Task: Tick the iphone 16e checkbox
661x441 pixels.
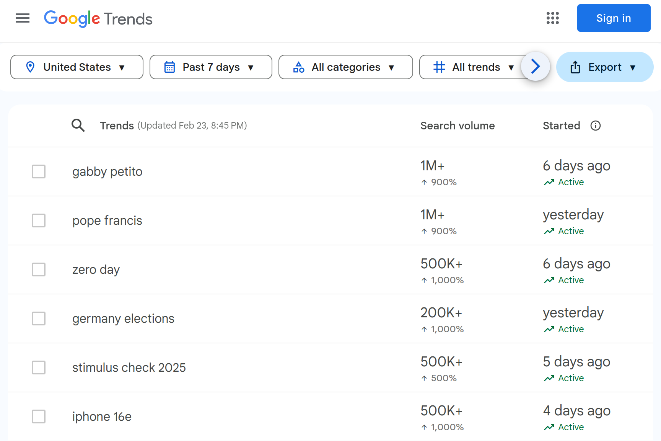Action: click(x=39, y=416)
